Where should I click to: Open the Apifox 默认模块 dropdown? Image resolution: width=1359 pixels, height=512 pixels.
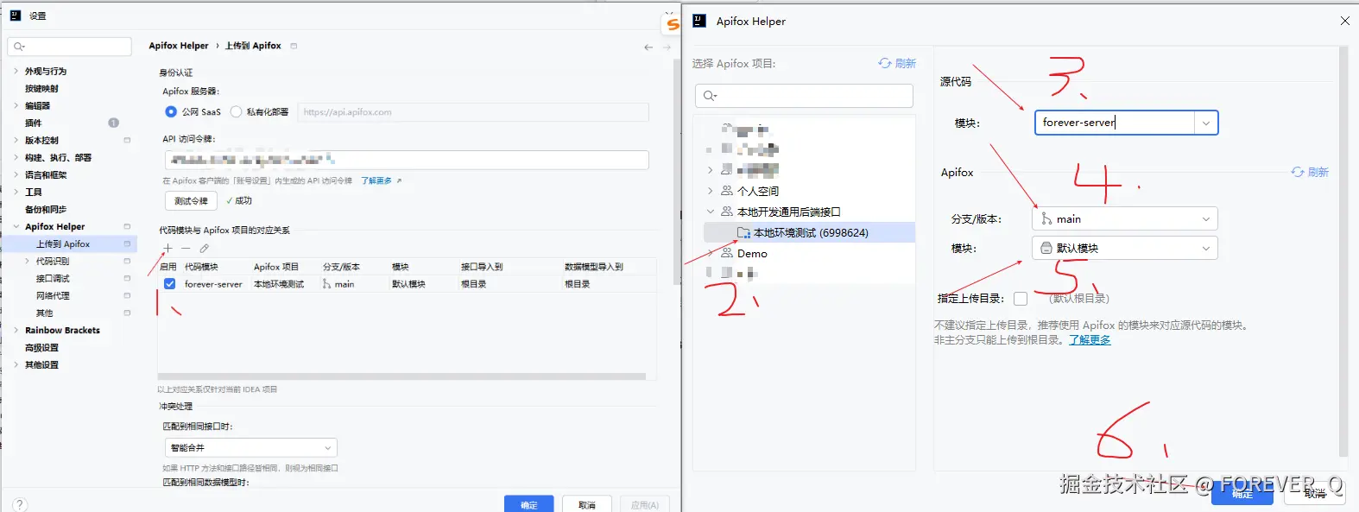pos(1125,248)
